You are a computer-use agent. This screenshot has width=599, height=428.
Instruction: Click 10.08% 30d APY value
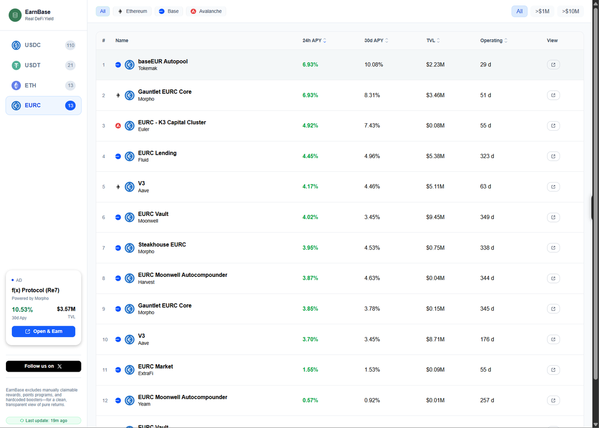coord(374,65)
